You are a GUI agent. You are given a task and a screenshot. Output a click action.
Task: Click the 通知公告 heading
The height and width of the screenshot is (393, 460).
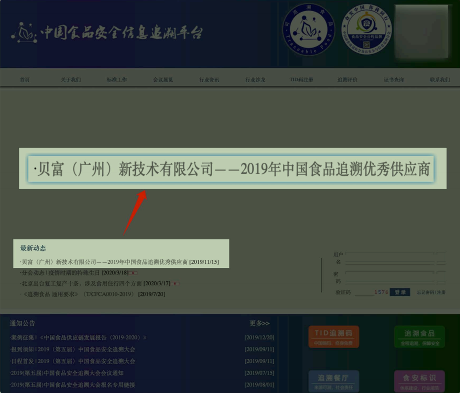22,323
